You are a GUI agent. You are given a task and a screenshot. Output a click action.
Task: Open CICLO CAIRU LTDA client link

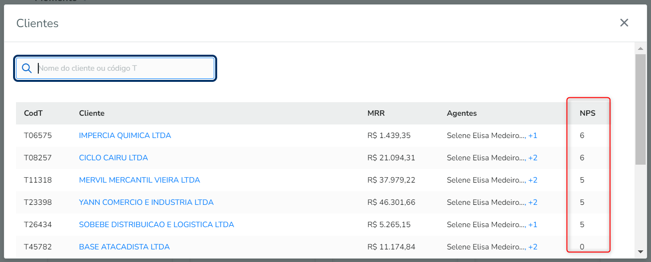(x=113, y=158)
